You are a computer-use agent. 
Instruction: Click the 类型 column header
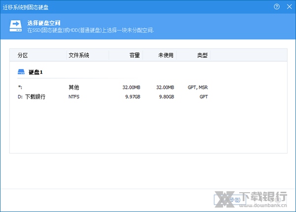(202, 55)
